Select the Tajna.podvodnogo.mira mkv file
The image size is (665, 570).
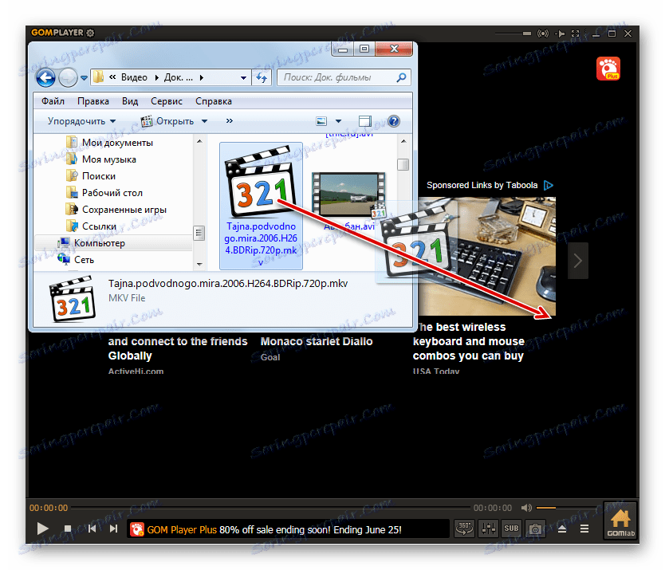point(261,206)
